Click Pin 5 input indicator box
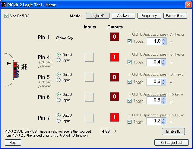 89,77
